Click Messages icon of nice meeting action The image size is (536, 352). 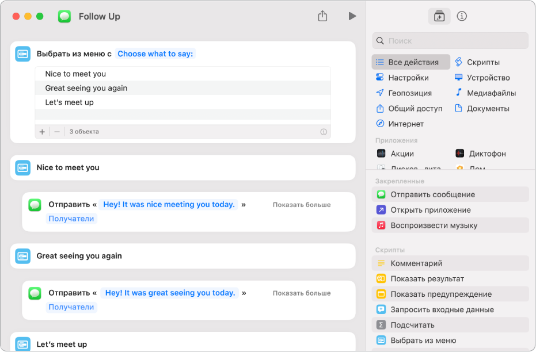pos(35,205)
